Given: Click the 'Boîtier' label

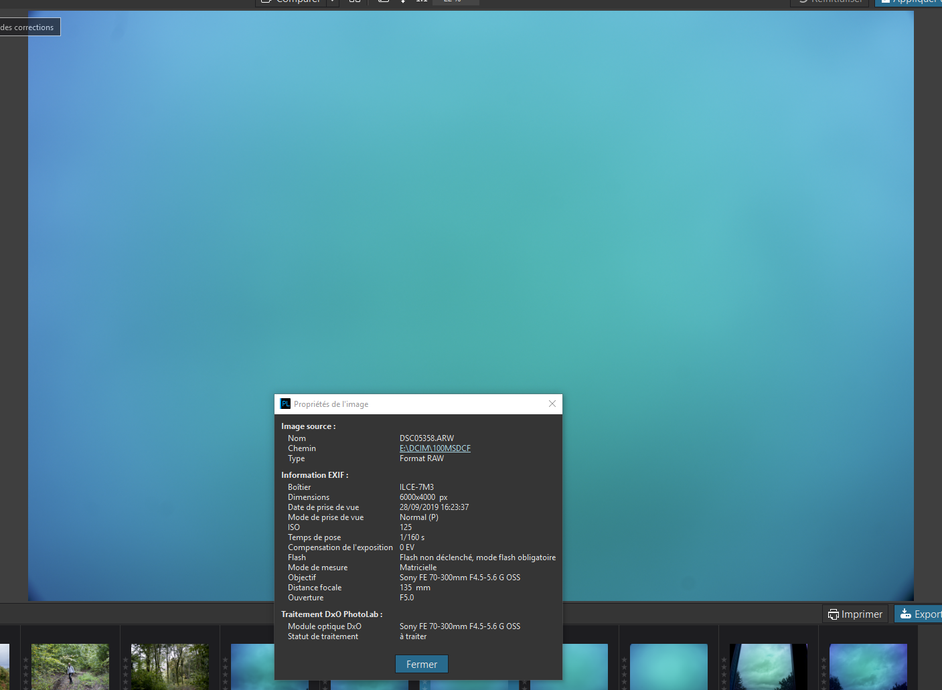Looking at the screenshot, I should click(299, 487).
